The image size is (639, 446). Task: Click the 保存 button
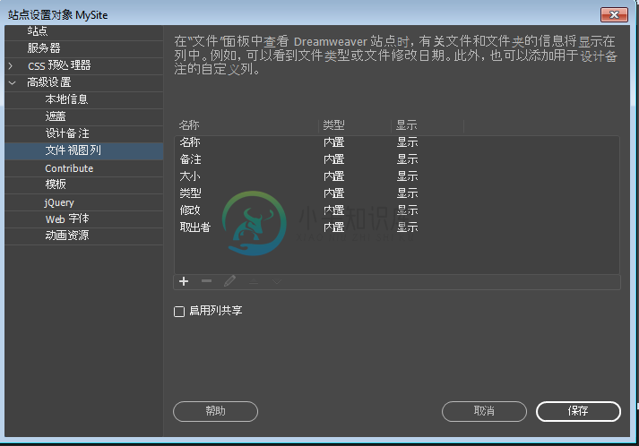[x=578, y=411]
